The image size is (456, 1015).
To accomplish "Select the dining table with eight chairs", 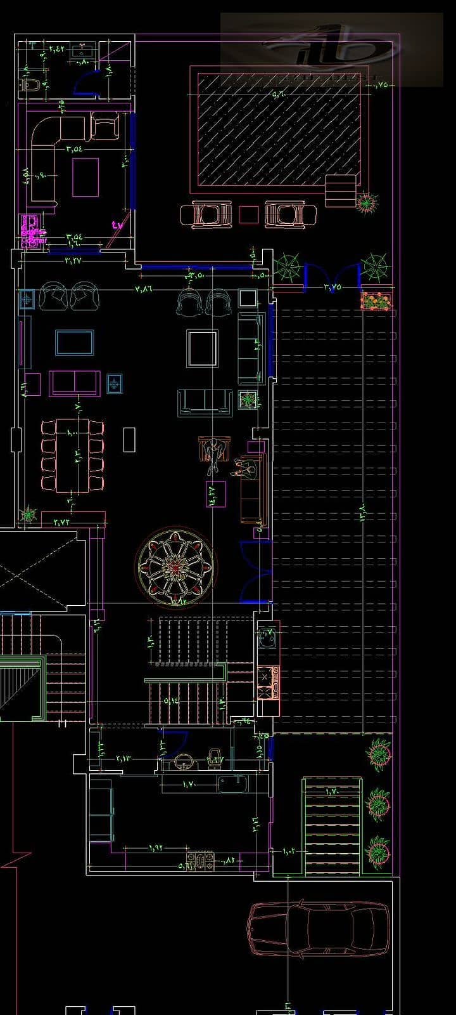I will tap(72, 454).
